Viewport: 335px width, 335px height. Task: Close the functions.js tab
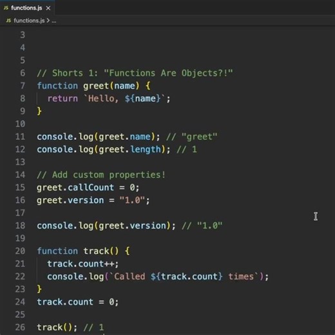click(48, 8)
